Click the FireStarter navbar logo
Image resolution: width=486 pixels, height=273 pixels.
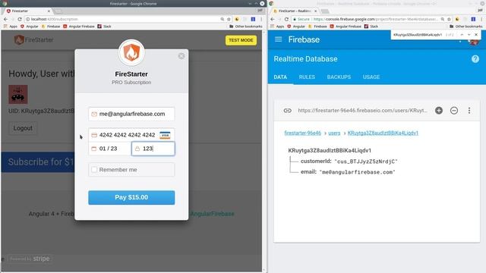click(x=33, y=39)
